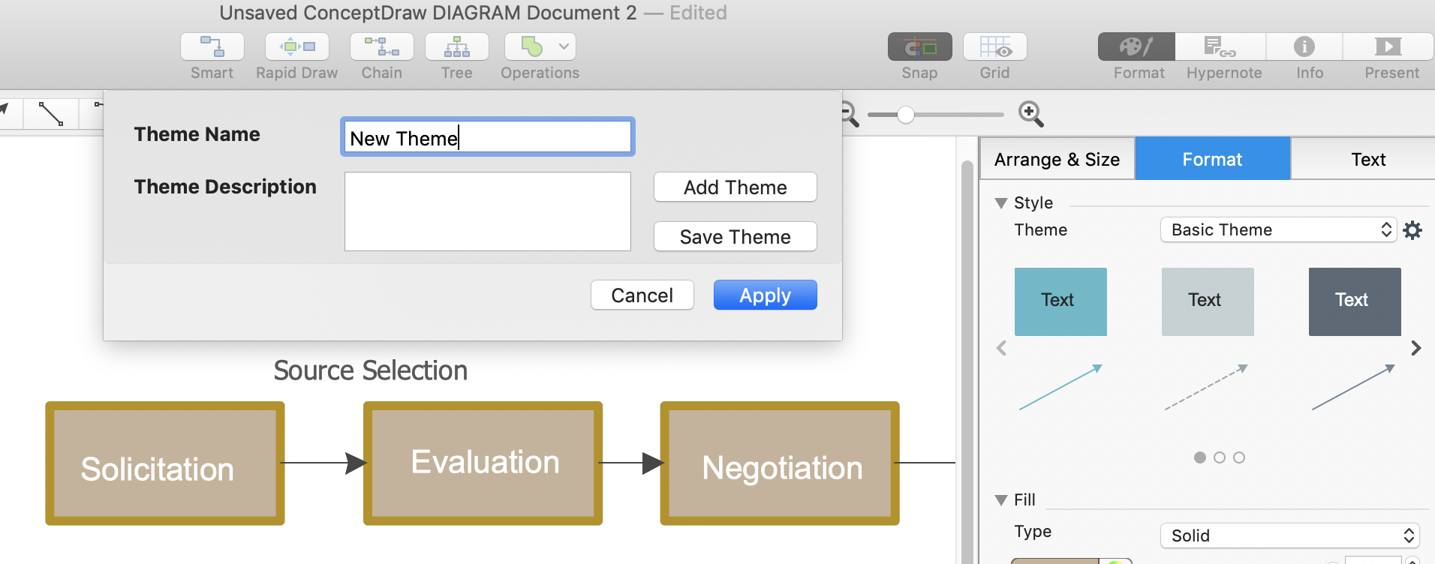The image size is (1435, 564).
Task: Activate the Rapid Draw tool
Action: pos(297,47)
